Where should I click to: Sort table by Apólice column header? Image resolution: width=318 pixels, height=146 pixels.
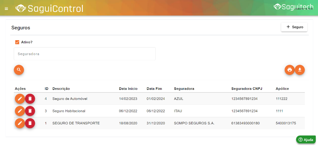(282, 88)
